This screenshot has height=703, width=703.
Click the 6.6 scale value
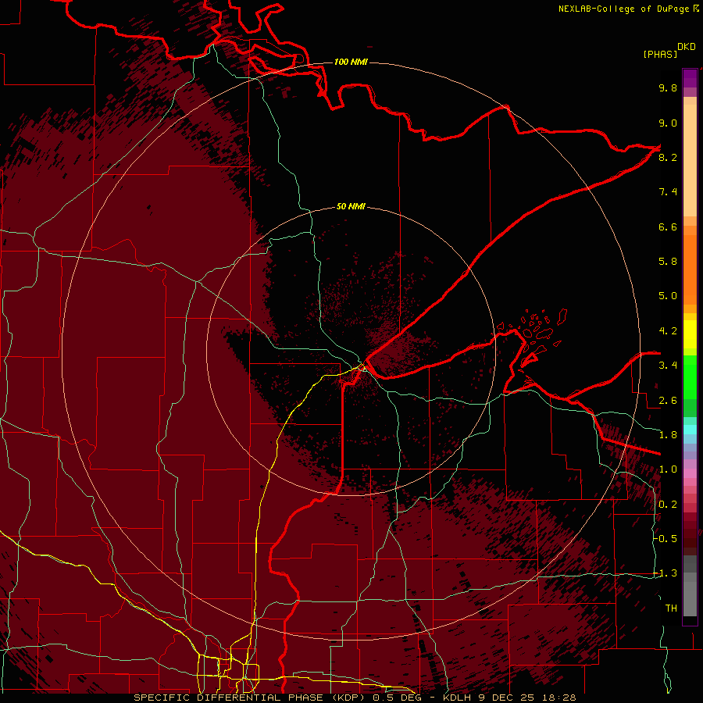click(668, 227)
